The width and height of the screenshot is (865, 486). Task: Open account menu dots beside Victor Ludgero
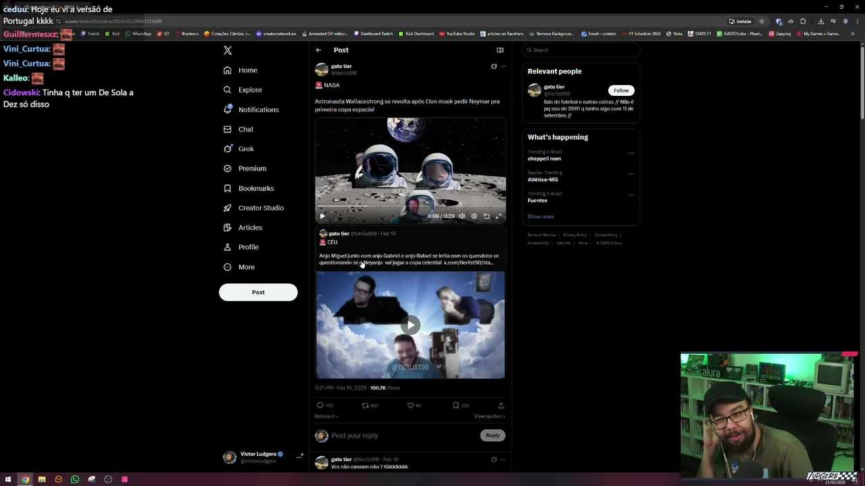[299, 457]
